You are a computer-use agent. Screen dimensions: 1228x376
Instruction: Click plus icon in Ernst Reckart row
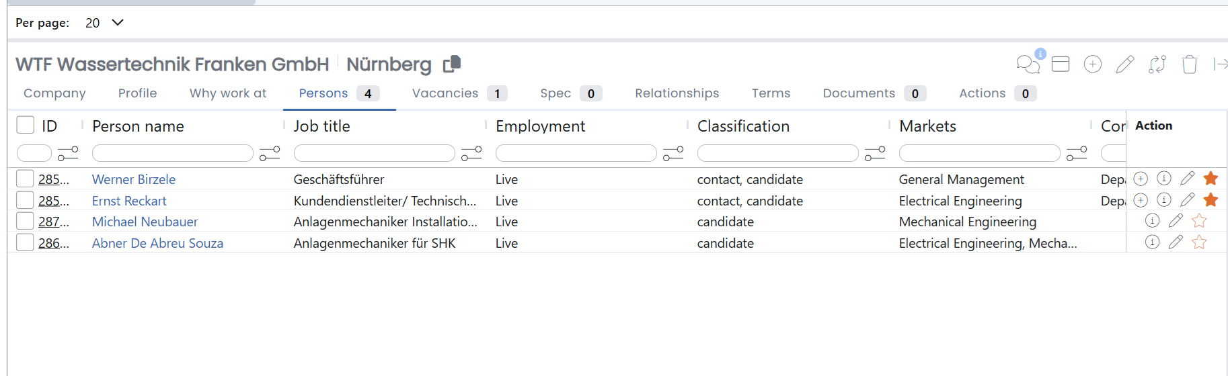[1141, 200]
